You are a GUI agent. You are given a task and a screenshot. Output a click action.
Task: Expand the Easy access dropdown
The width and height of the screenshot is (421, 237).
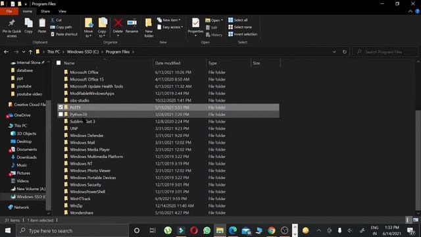(170, 27)
